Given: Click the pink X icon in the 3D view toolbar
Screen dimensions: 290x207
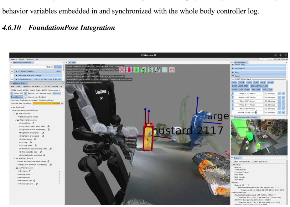Looking at the screenshot, I should [122, 70].
